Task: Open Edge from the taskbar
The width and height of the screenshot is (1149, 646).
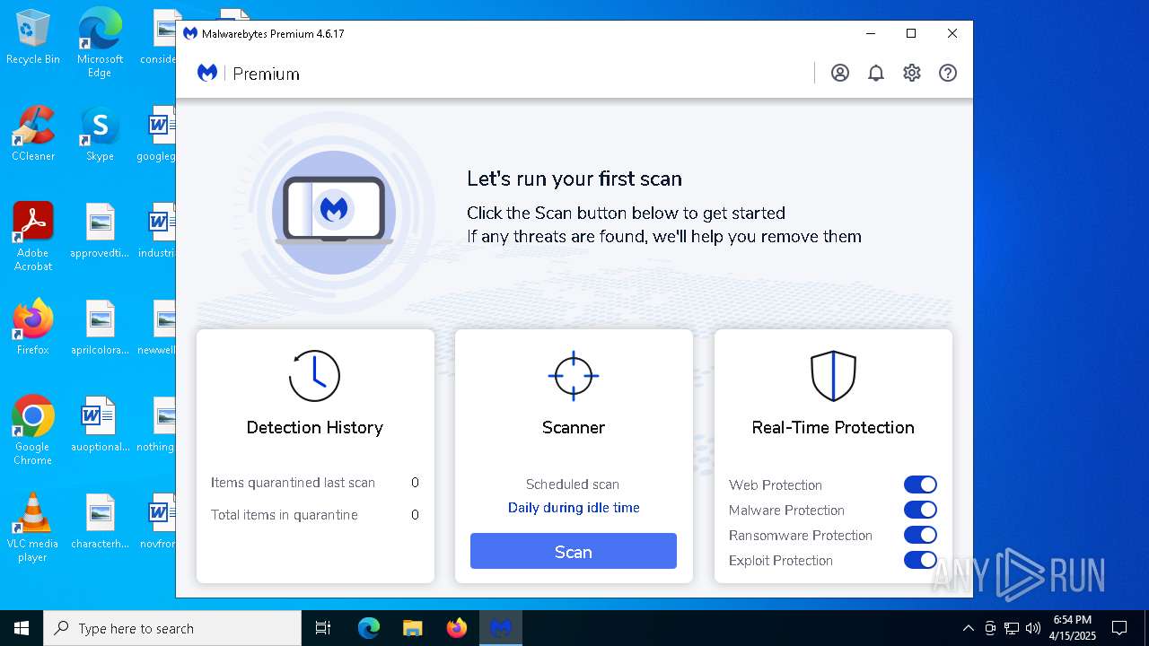Action: (x=369, y=628)
